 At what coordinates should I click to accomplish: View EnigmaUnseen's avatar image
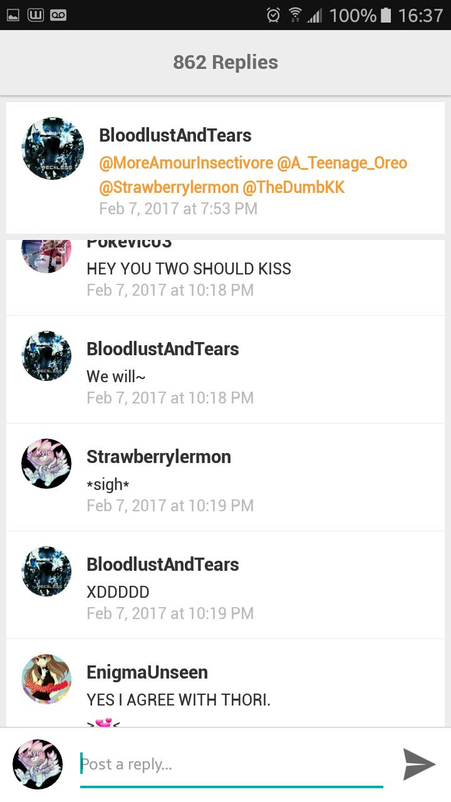click(x=46, y=679)
